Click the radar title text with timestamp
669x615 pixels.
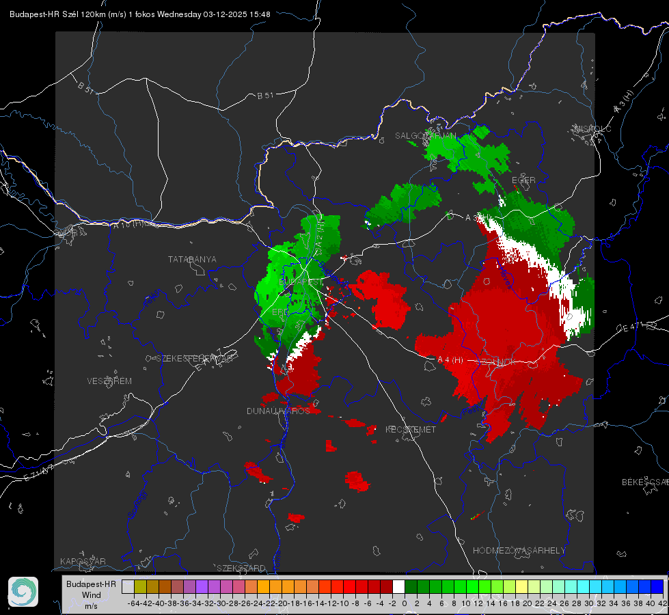(139, 14)
